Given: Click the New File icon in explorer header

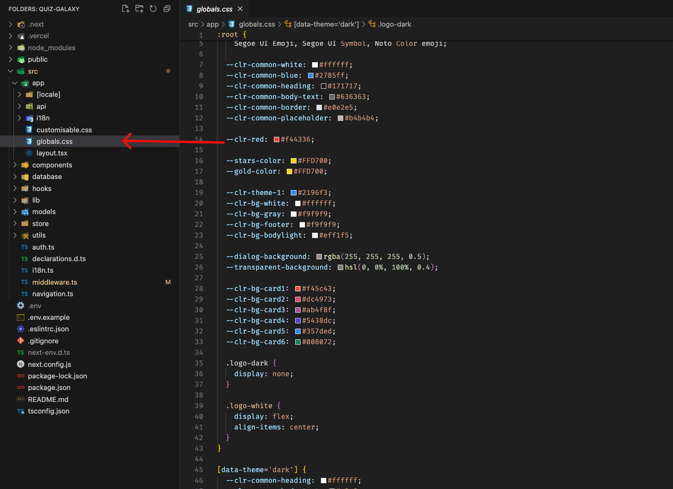Looking at the screenshot, I should 126,9.
